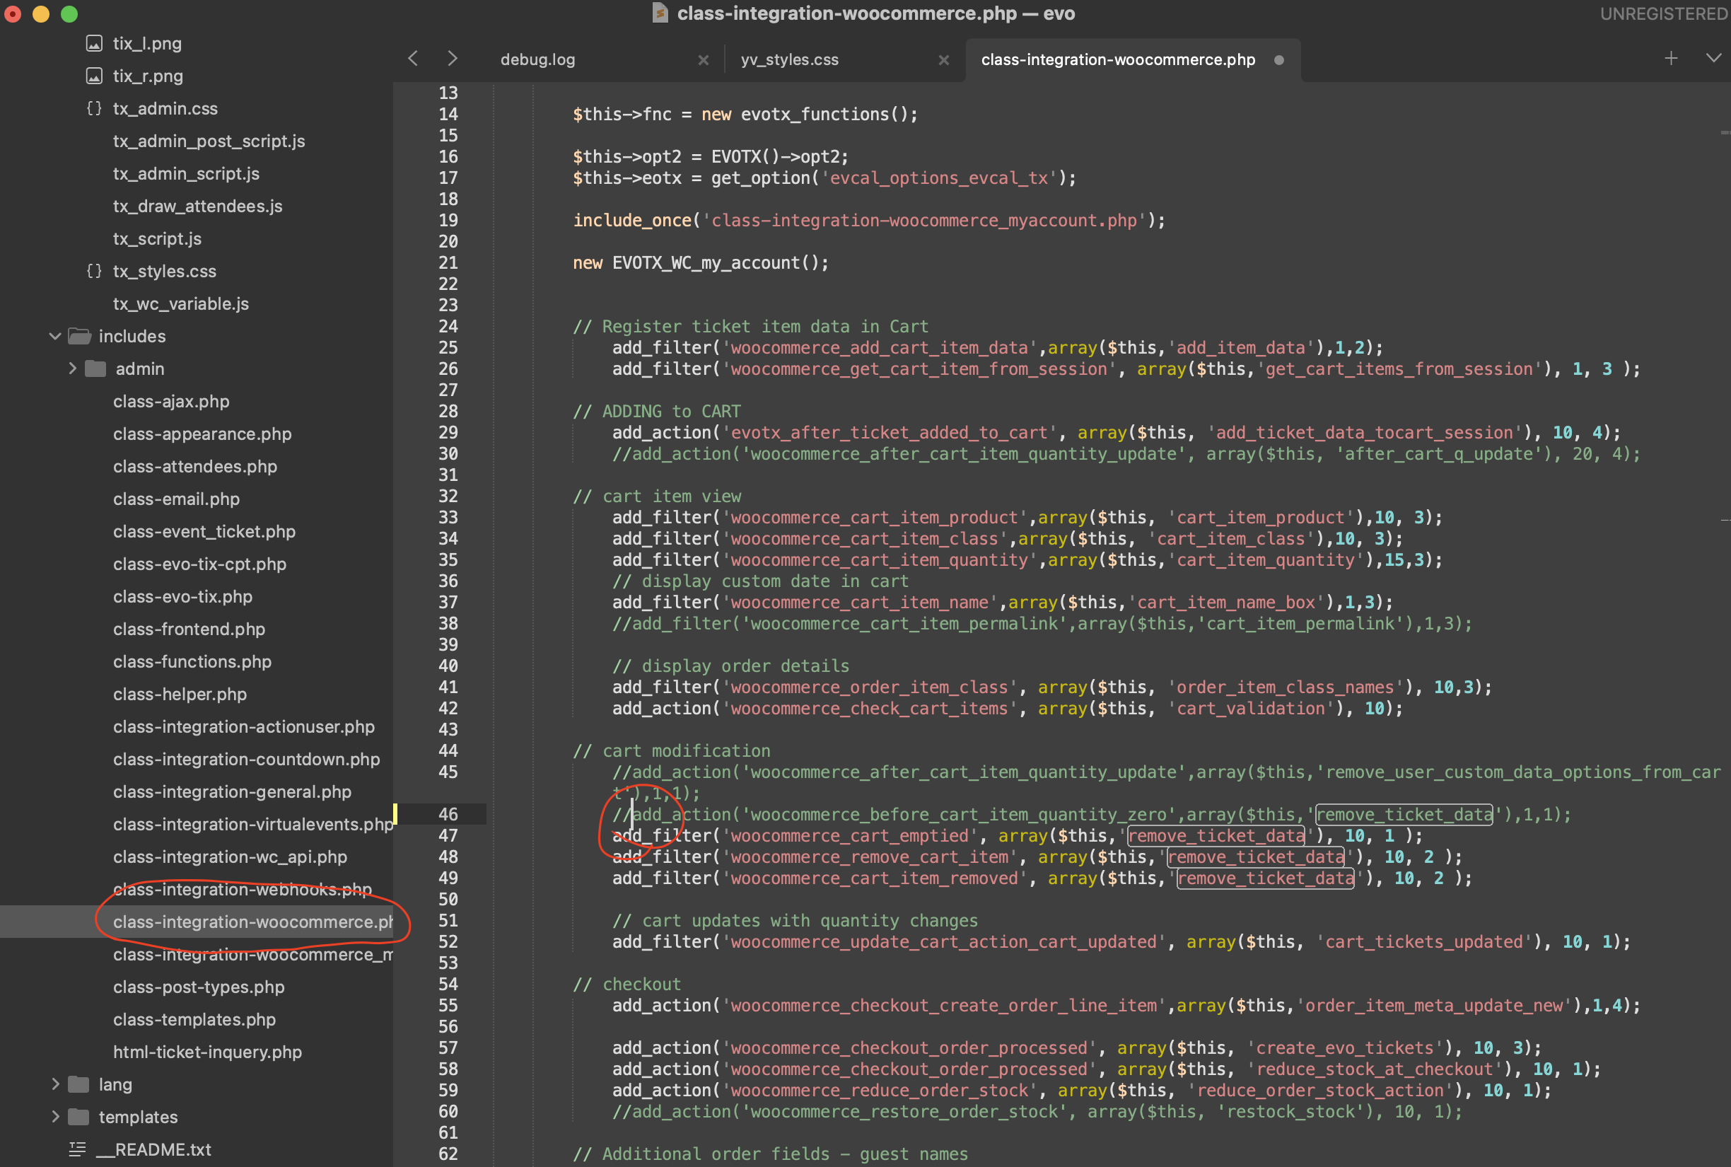
Task: Click the admin folder icon
Action: pos(95,369)
